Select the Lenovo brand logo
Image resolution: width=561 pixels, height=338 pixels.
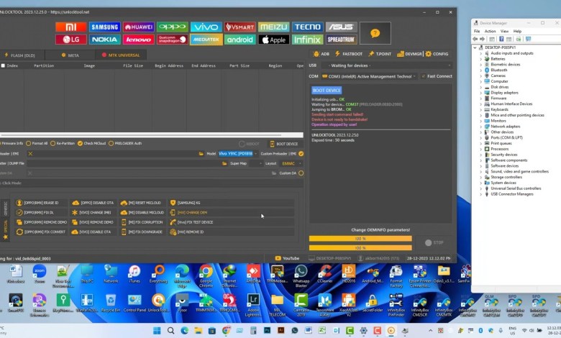click(x=139, y=40)
